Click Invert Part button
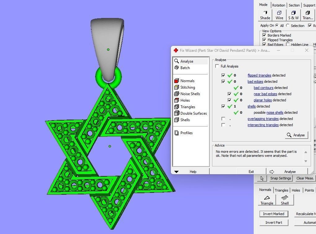Viewport: 316px width, 234px height. [x=274, y=223]
